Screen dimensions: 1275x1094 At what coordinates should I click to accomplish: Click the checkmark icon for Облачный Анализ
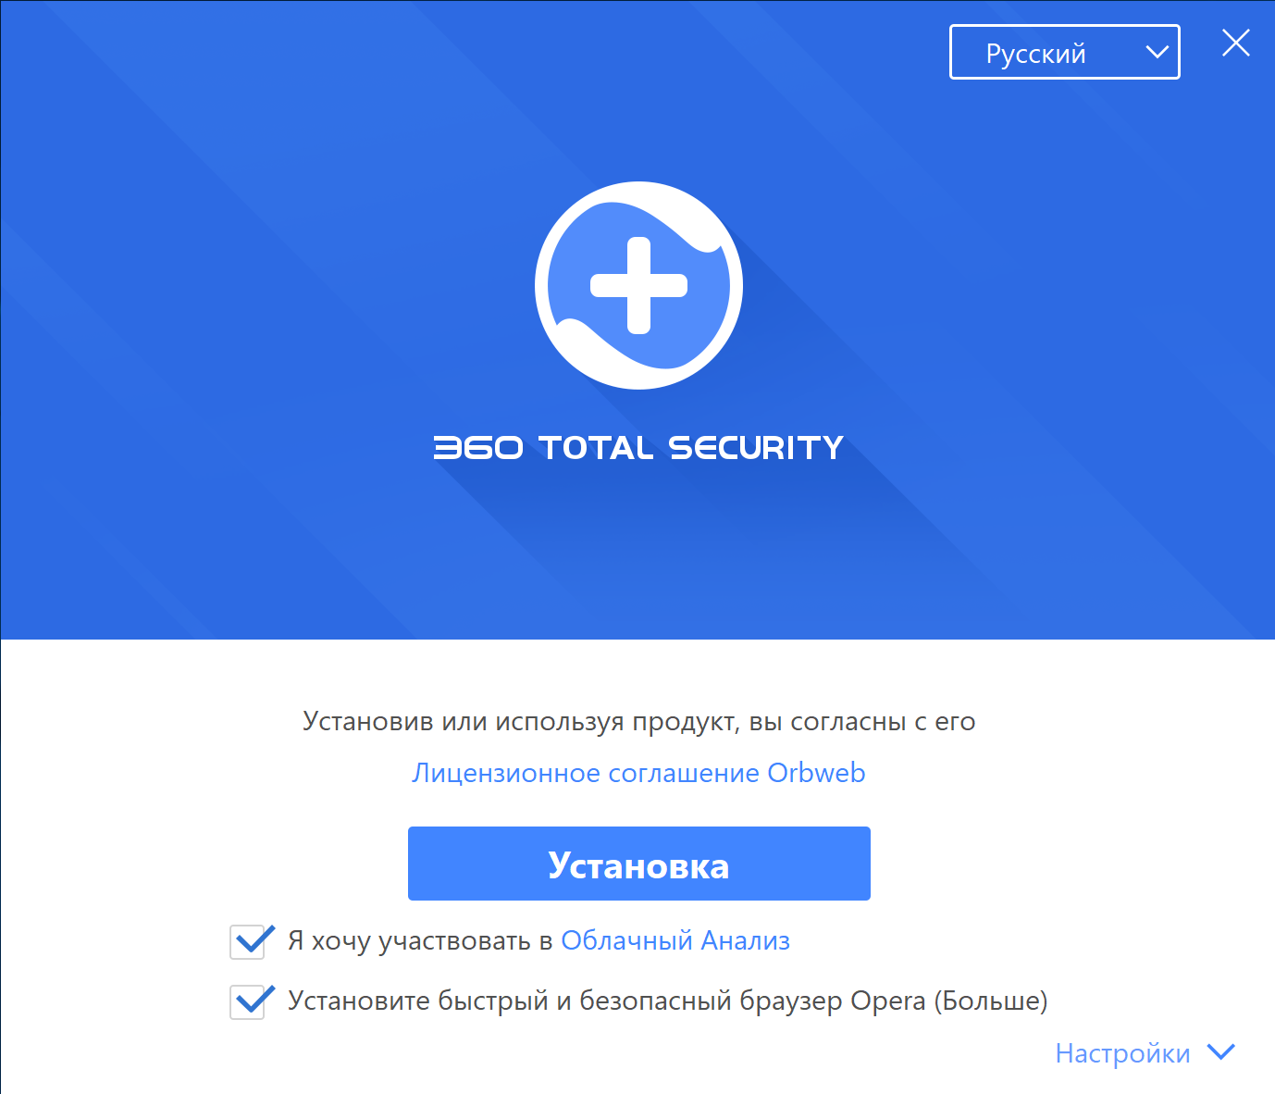click(x=251, y=941)
